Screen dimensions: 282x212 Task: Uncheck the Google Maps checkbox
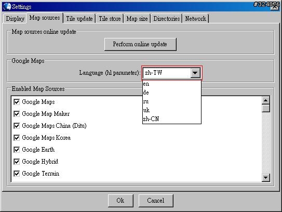[17, 102]
